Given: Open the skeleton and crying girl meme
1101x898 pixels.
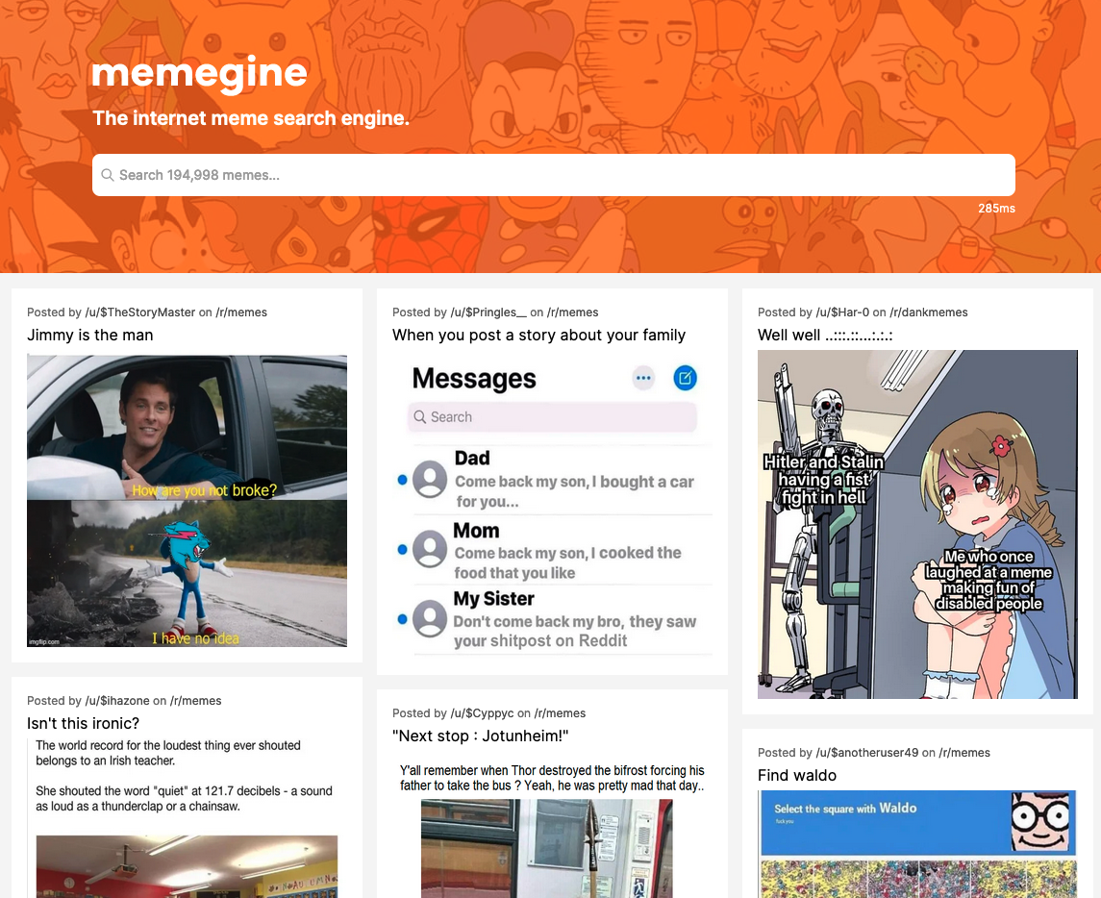Looking at the screenshot, I should click(917, 525).
